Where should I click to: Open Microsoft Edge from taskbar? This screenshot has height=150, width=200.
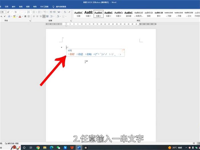(52, 148)
